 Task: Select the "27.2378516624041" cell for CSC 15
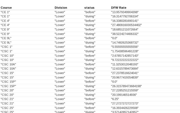pos(125,73)
